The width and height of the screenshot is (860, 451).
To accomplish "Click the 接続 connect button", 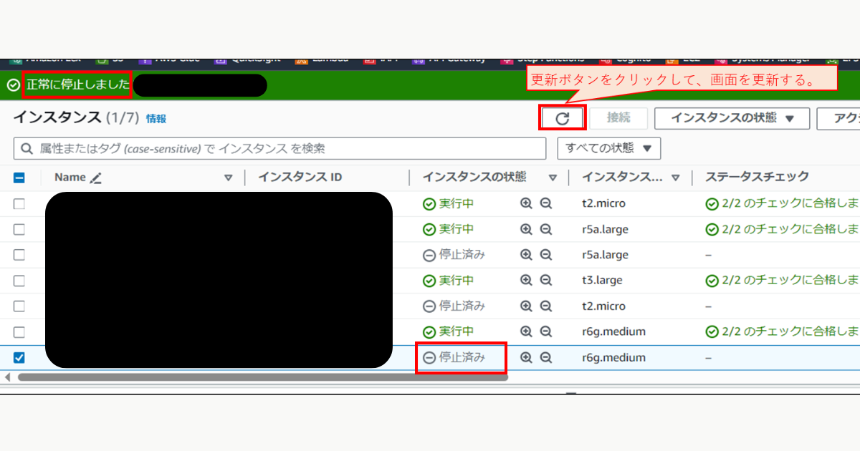I will (619, 117).
